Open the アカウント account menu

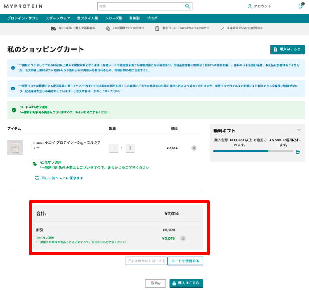(259, 6)
